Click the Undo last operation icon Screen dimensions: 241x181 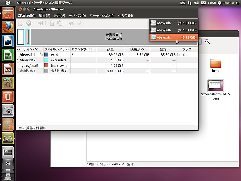[x=71, y=23]
